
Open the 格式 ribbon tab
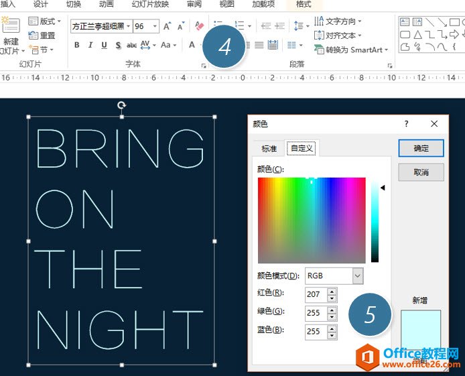[x=304, y=4]
